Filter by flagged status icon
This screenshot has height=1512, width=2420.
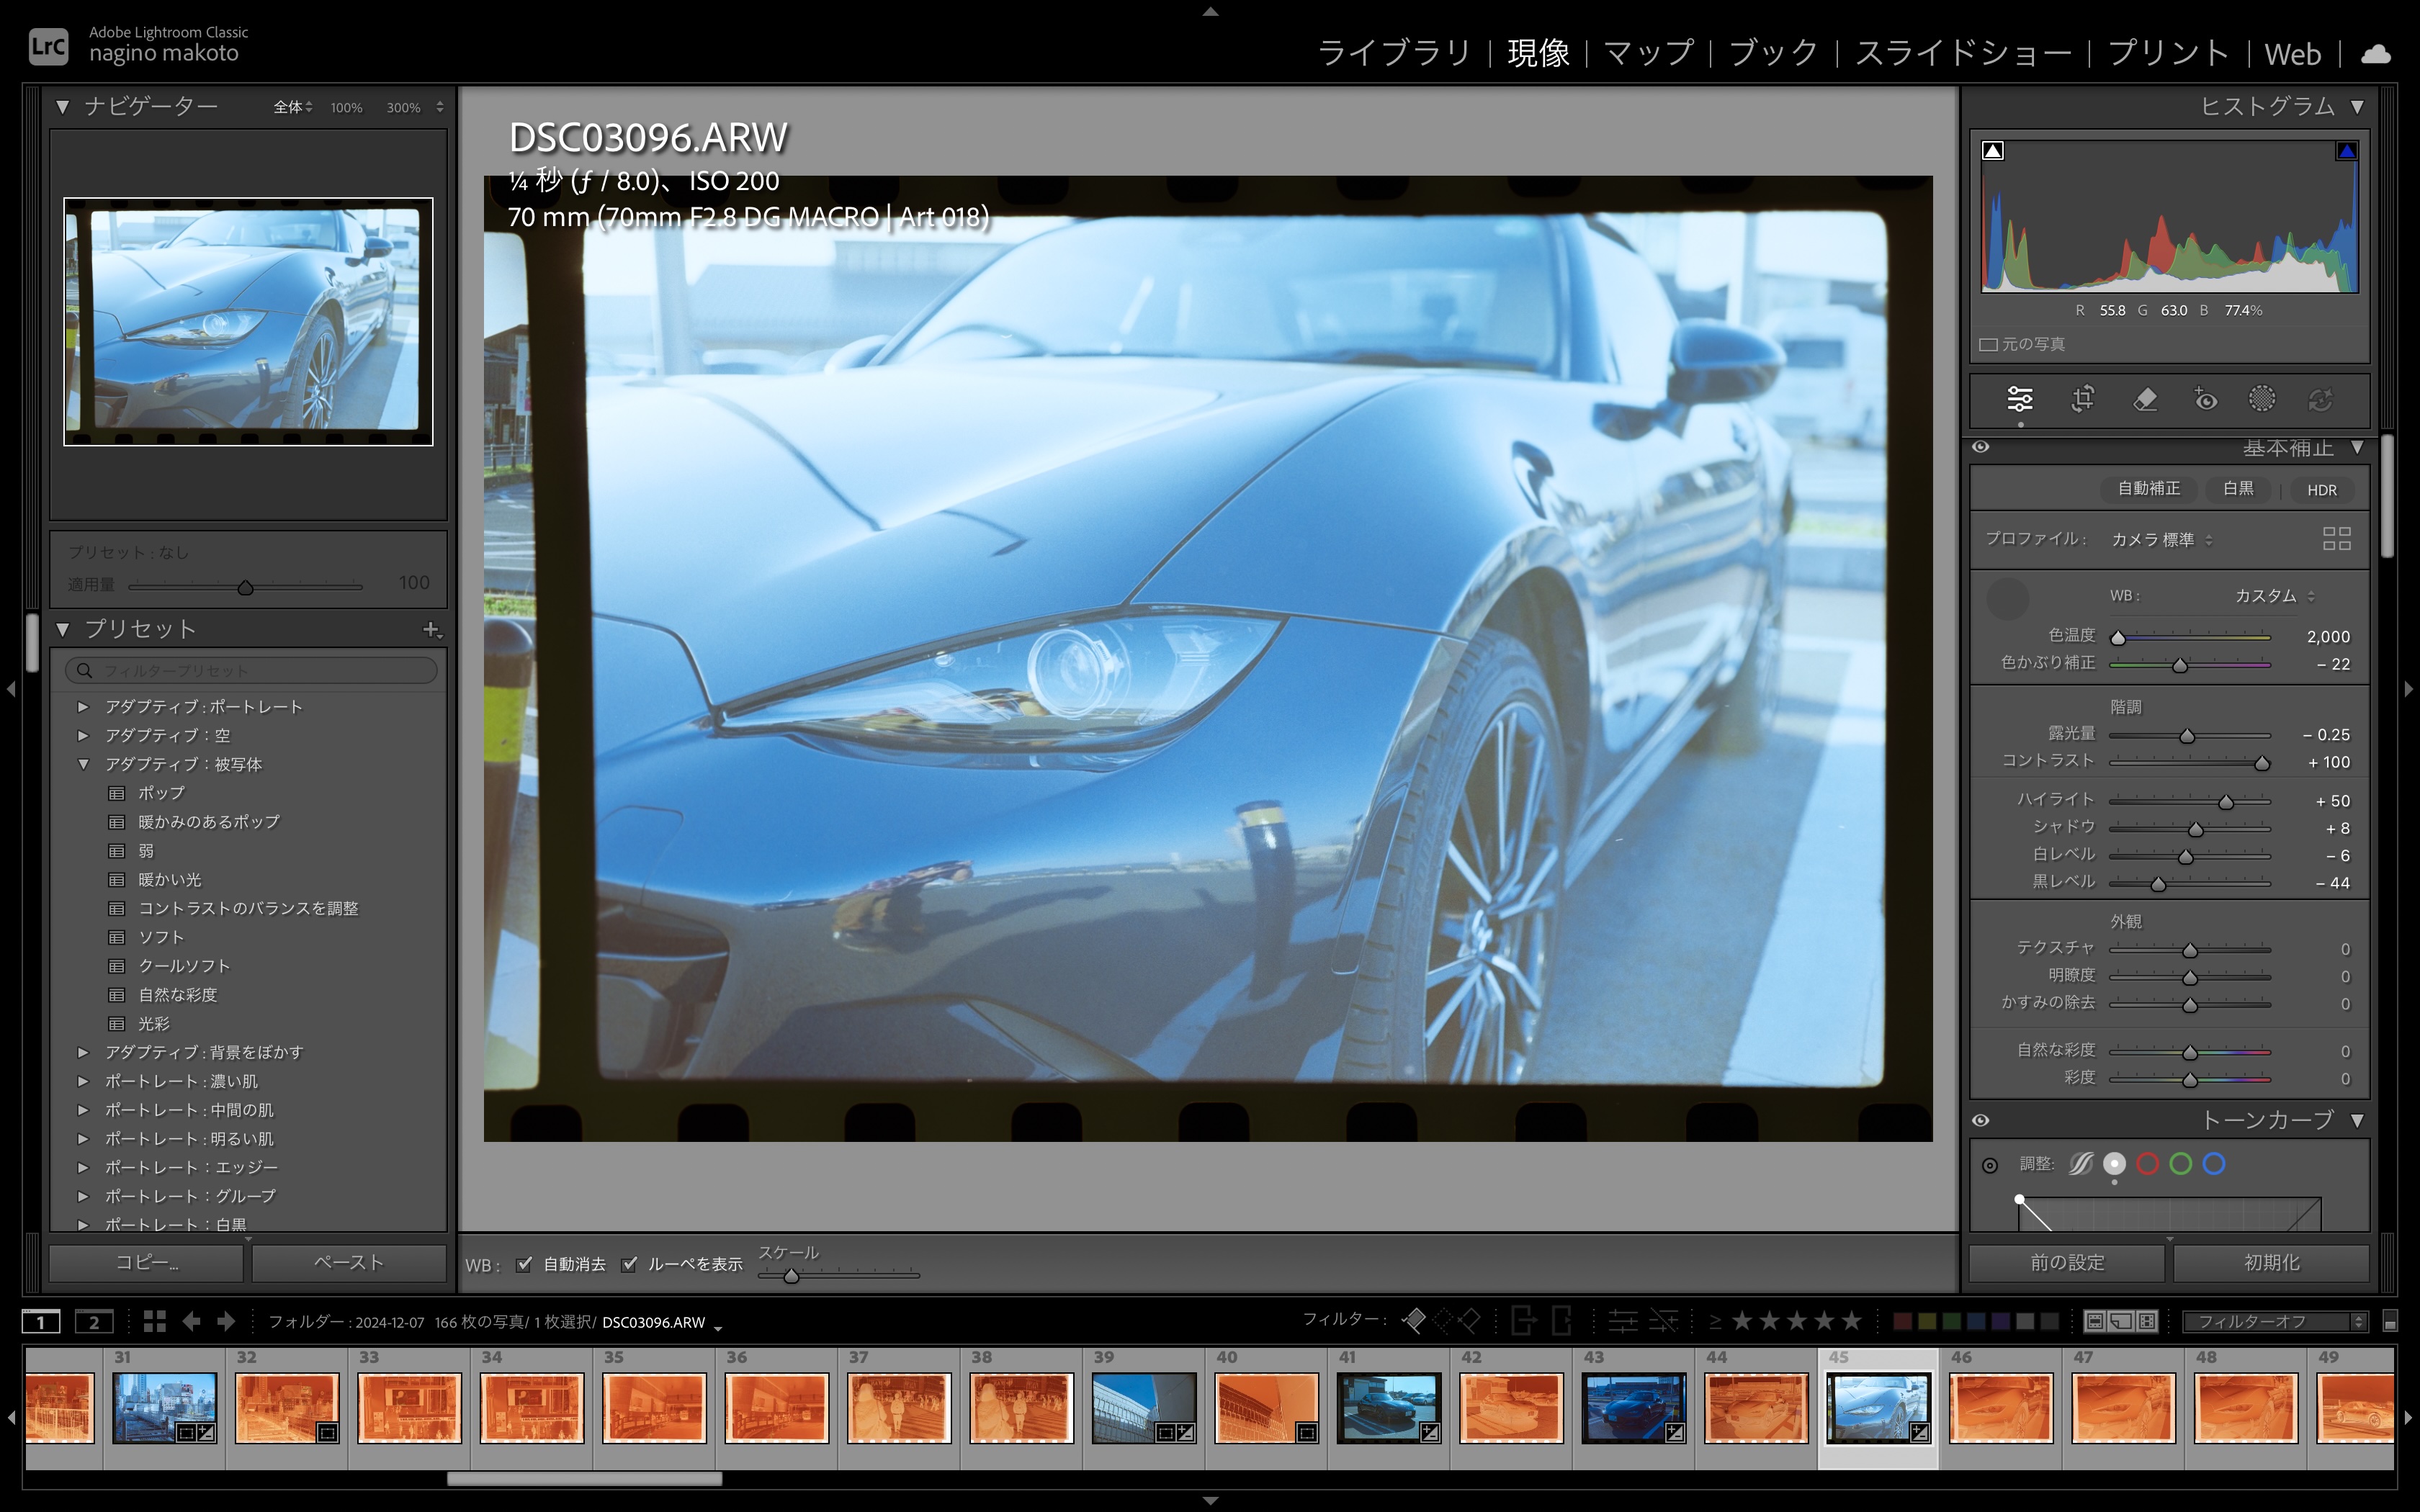[x=1414, y=1321]
